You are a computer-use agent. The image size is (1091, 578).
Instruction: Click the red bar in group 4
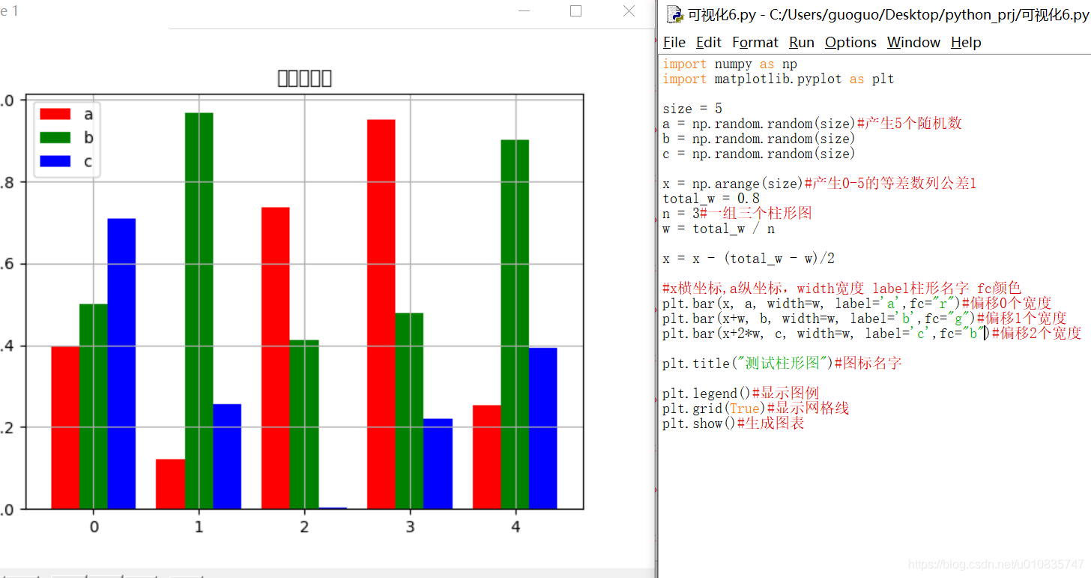(x=487, y=457)
